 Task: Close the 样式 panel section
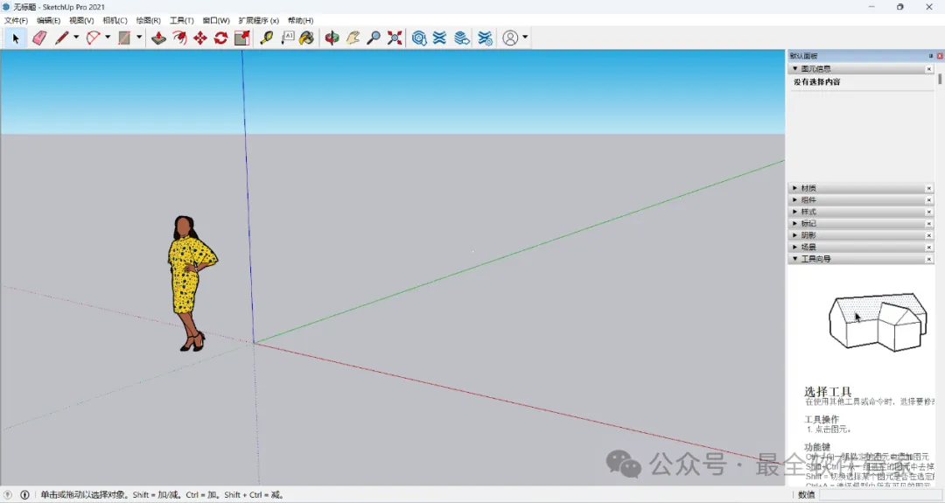pyautogui.click(x=928, y=212)
